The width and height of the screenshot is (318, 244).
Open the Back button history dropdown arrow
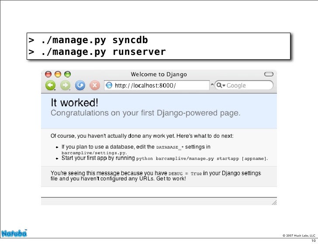tap(55, 90)
